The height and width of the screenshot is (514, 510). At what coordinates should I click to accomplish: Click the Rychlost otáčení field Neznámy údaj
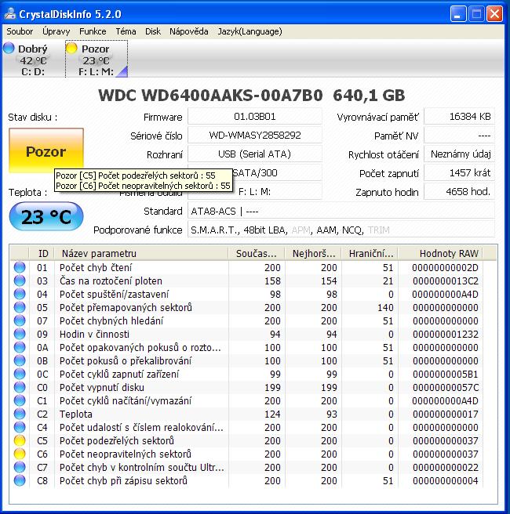(459, 154)
